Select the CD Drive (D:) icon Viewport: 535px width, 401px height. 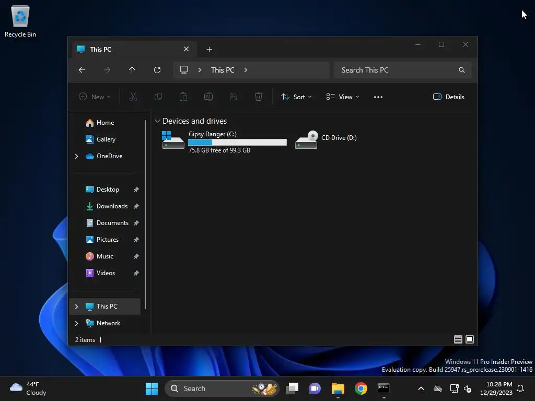tap(306, 140)
